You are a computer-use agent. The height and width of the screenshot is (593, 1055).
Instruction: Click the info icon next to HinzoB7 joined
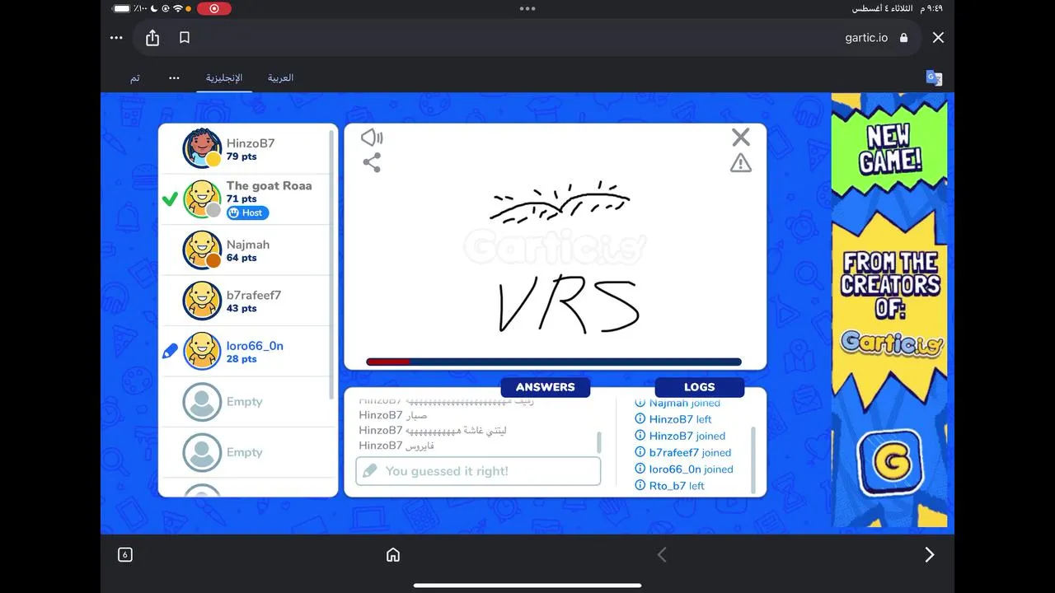click(x=640, y=436)
